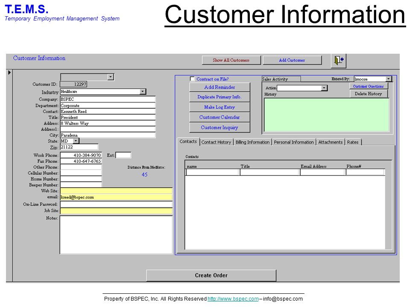
Task: Follow the www.bspec.com link
Action: coord(233,299)
